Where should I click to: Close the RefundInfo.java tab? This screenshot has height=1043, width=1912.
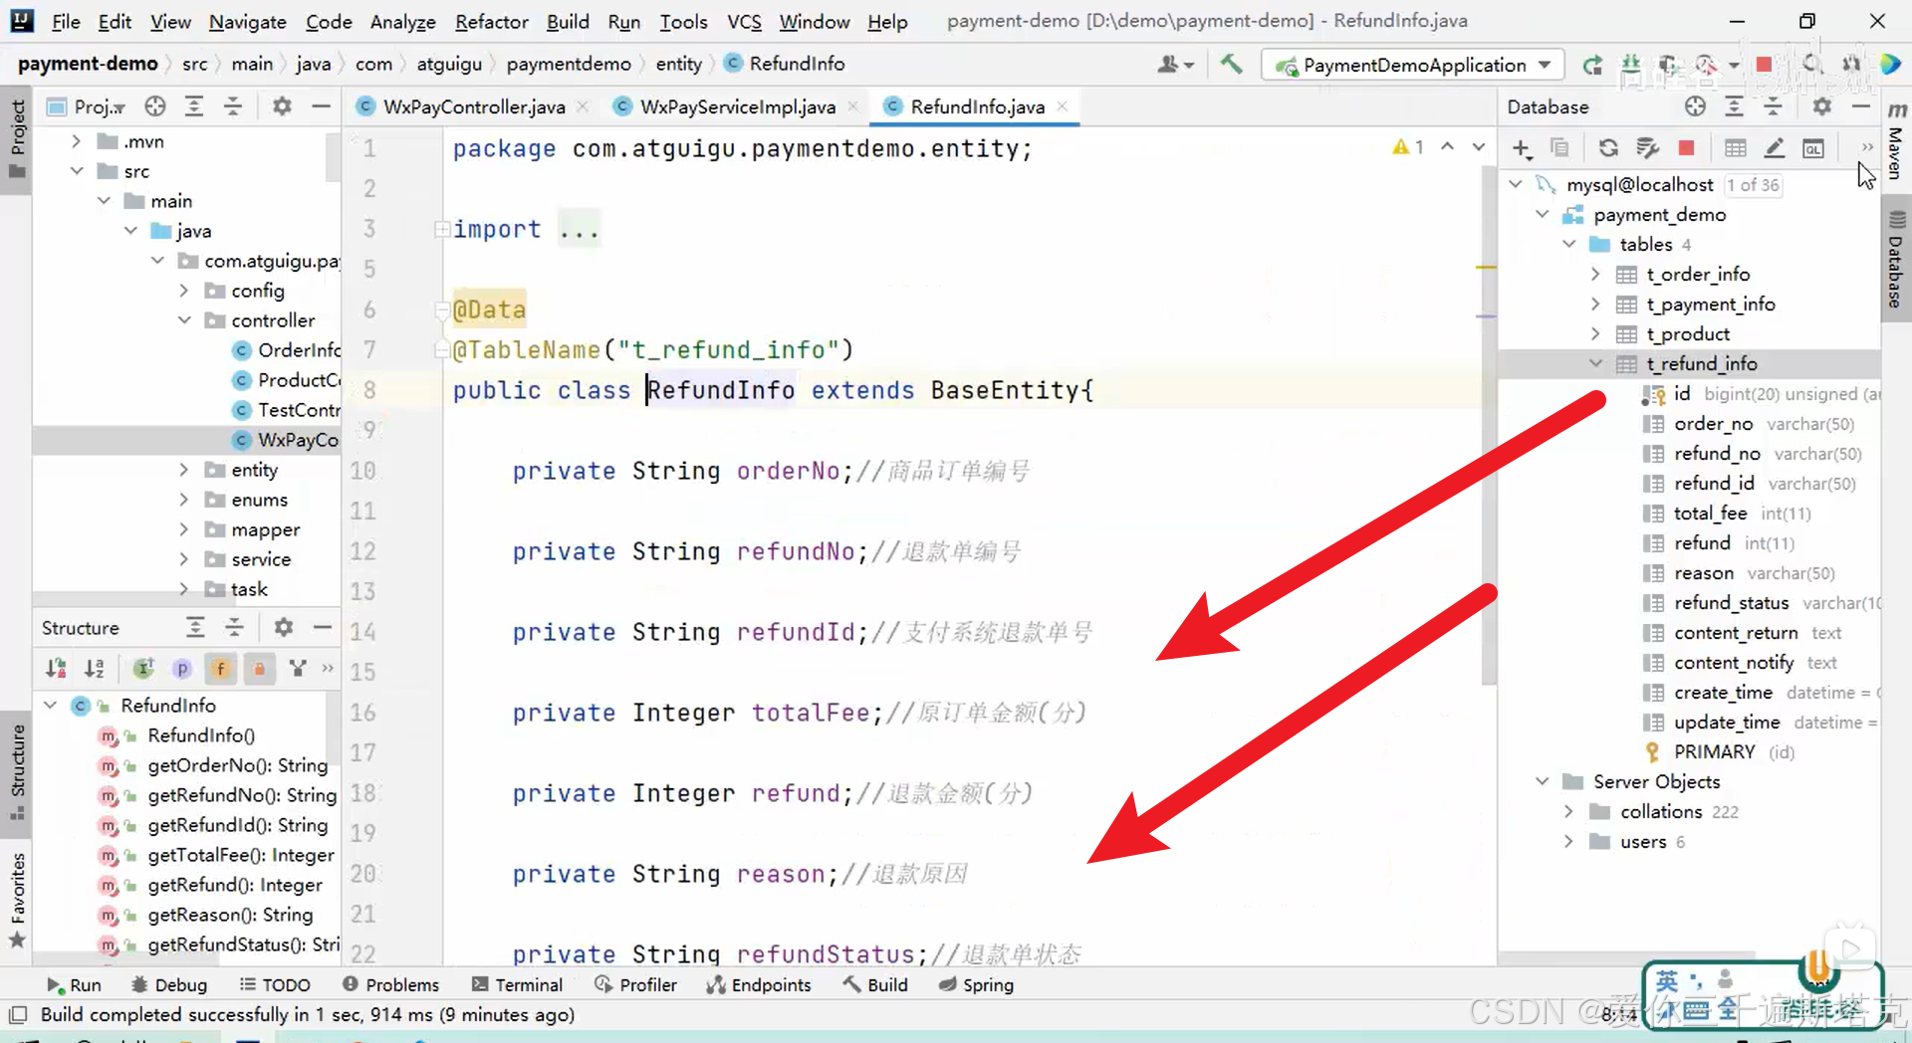point(1063,106)
